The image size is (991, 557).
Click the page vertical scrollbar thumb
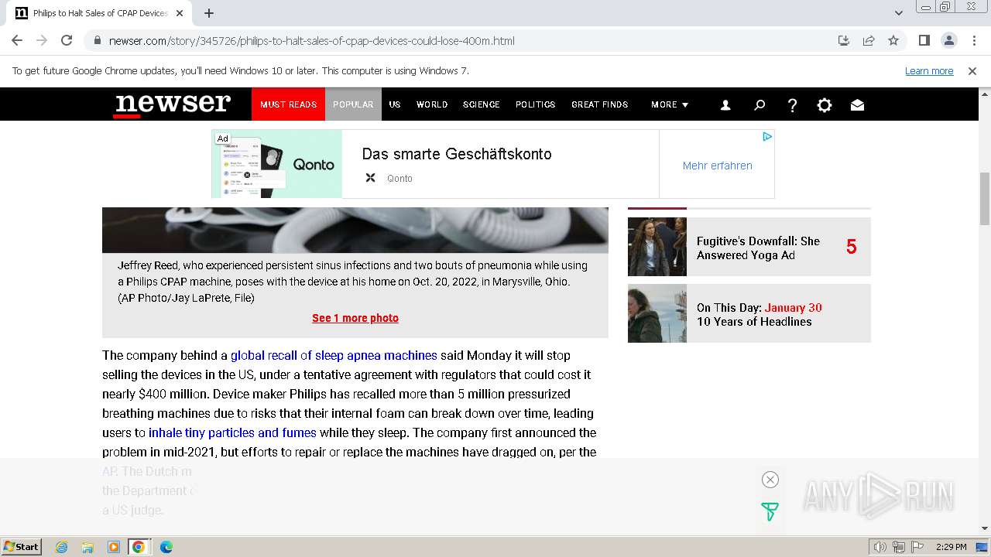(985, 197)
